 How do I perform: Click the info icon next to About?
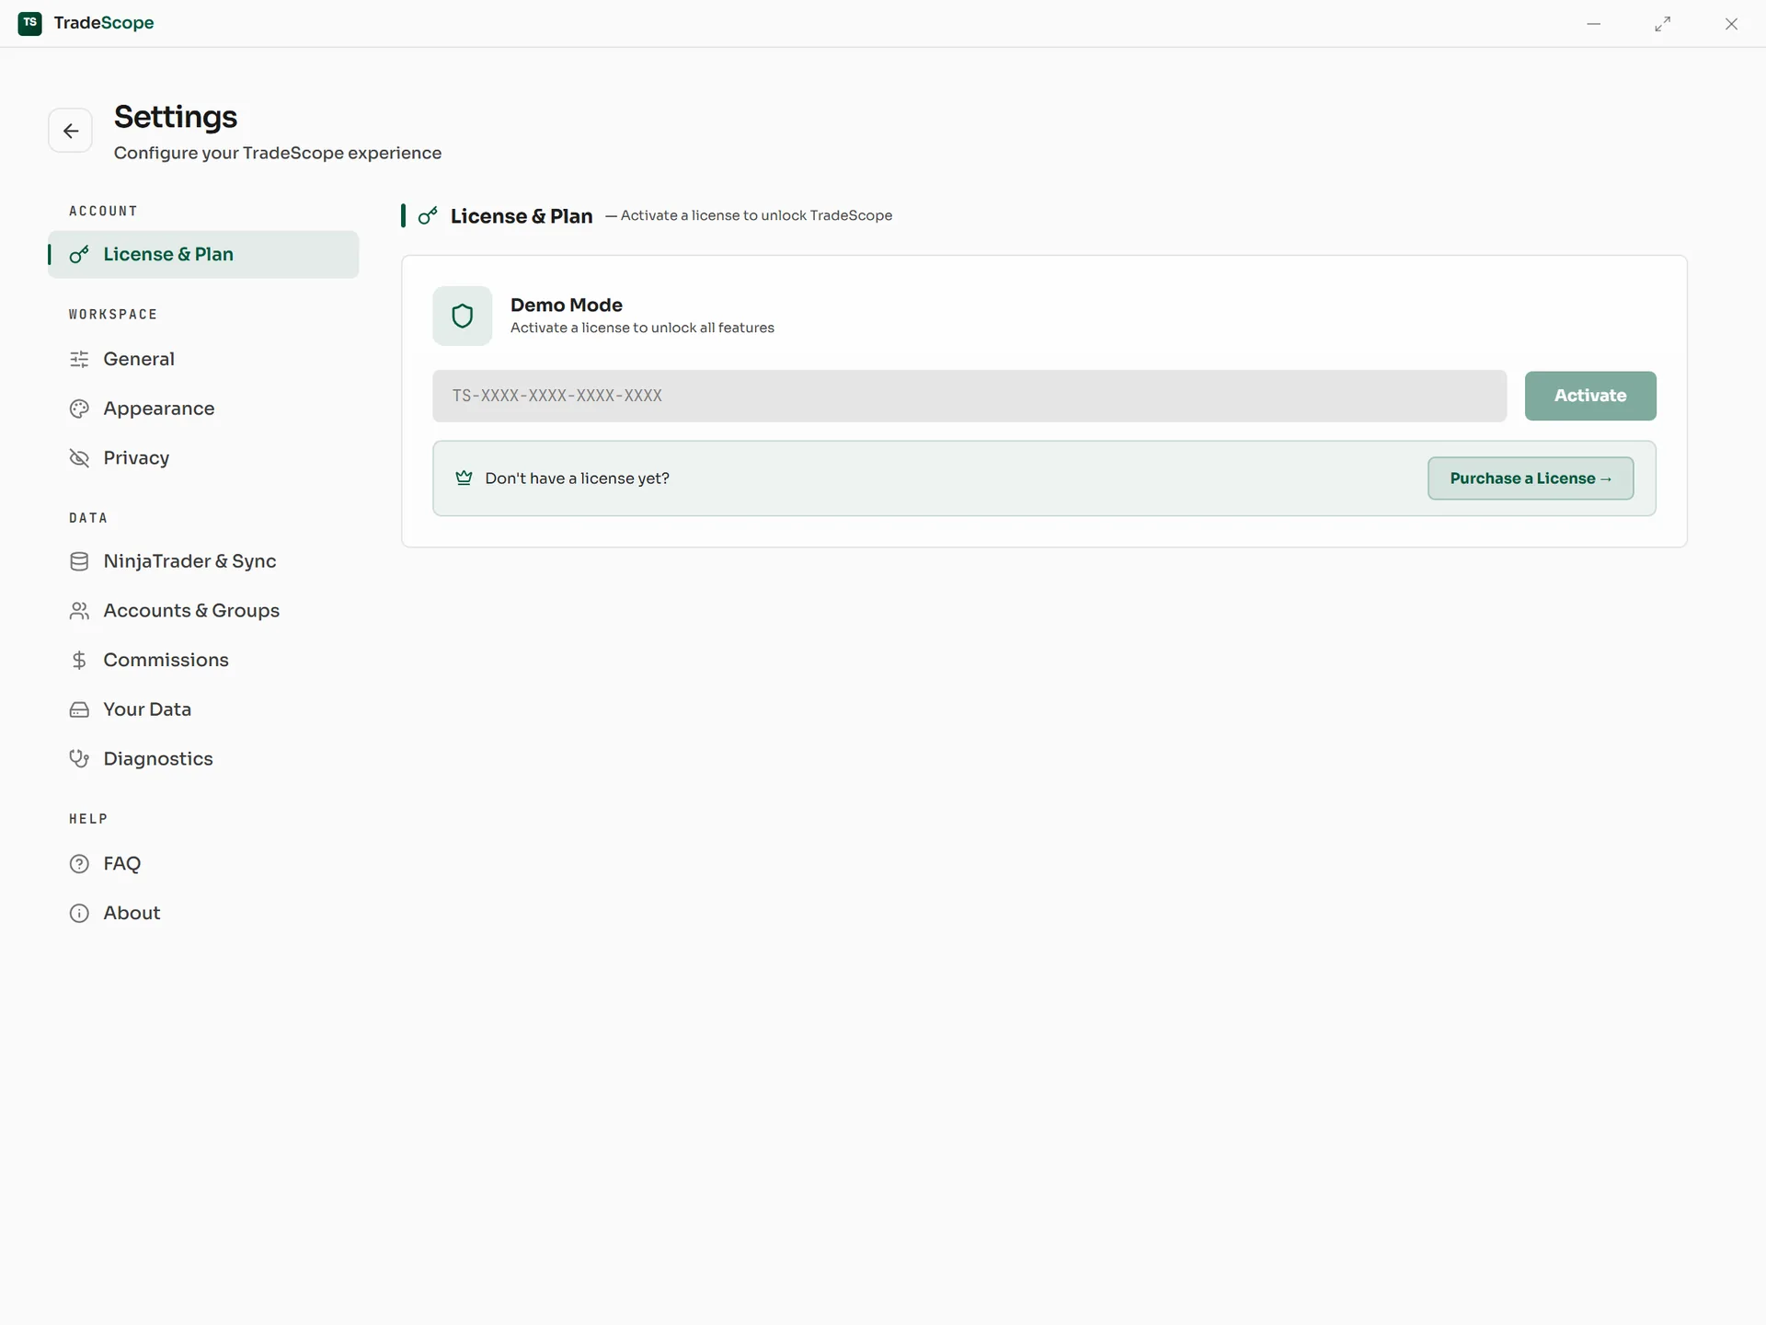79,914
